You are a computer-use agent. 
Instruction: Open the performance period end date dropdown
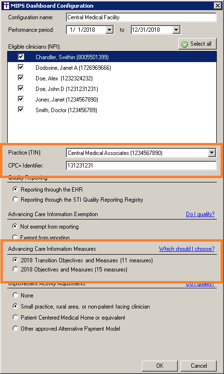point(176,30)
